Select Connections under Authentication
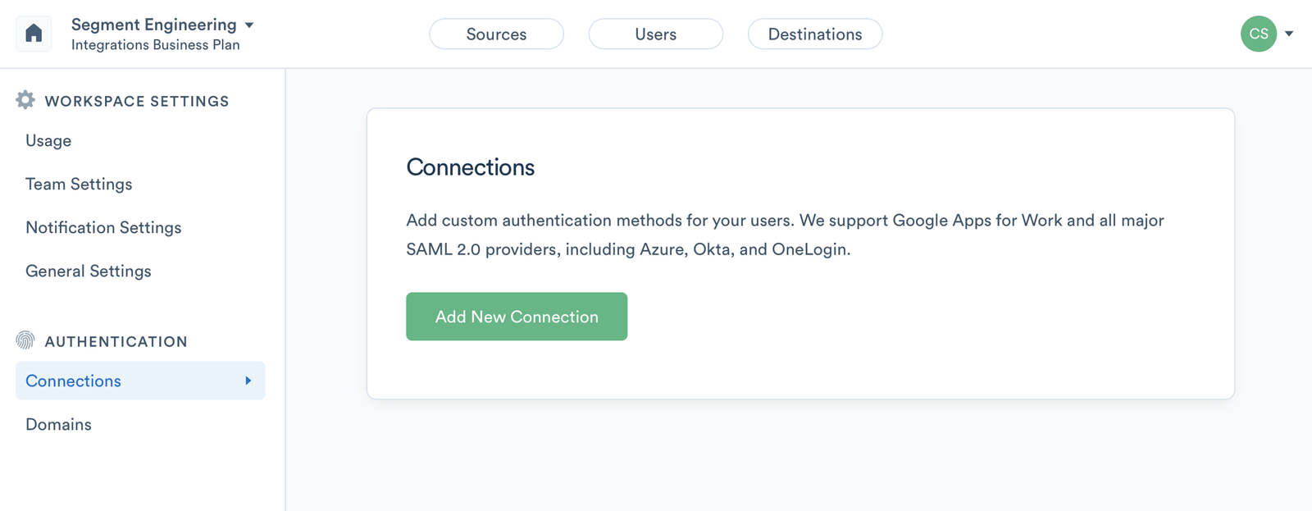 click(74, 381)
